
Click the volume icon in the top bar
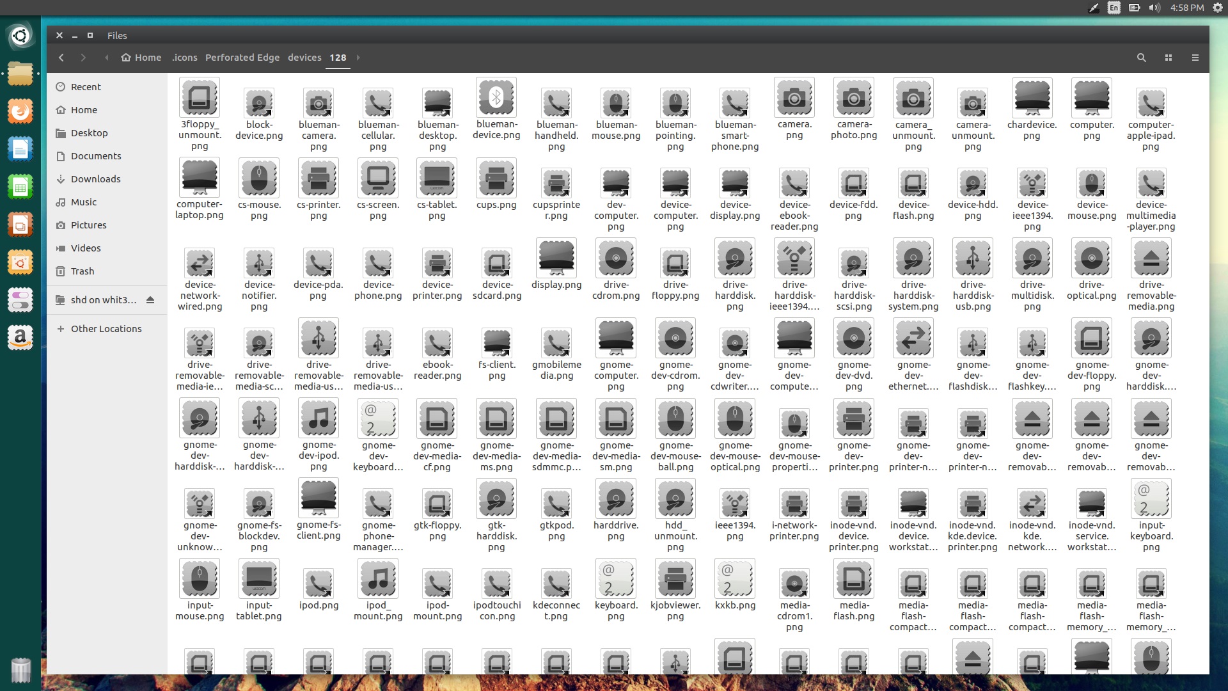(x=1154, y=8)
